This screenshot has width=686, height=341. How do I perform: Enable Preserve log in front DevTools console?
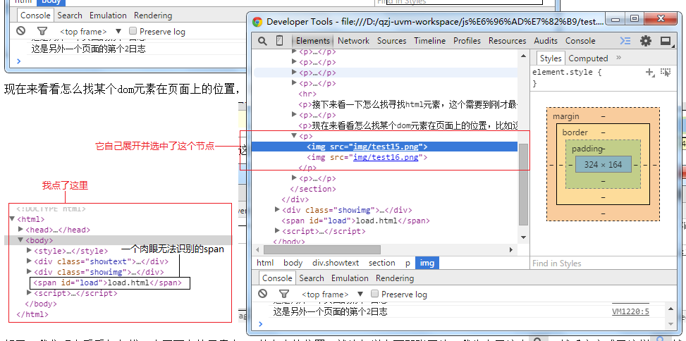click(374, 294)
